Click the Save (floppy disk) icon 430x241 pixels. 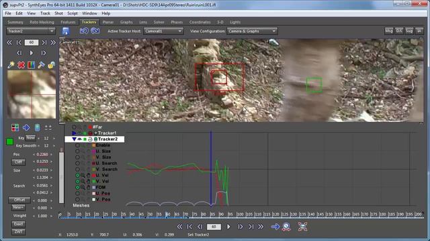pyautogui.click(x=66, y=31)
